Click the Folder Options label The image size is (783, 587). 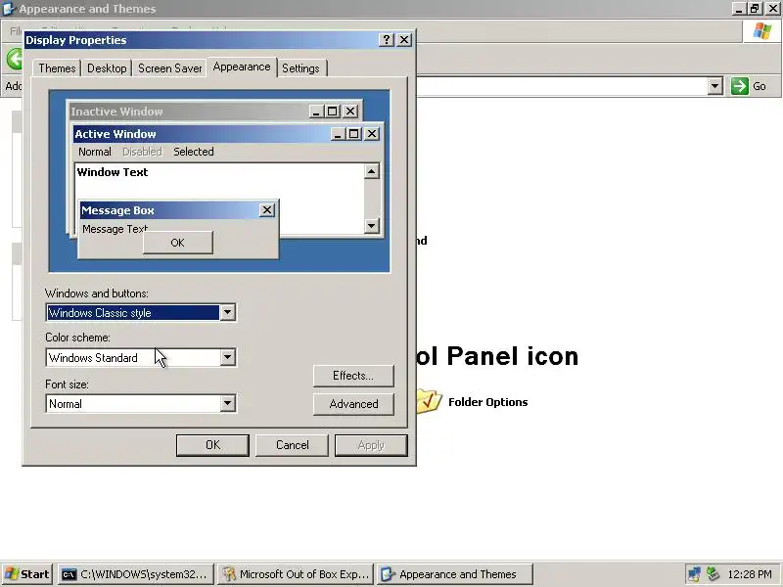[487, 402]
